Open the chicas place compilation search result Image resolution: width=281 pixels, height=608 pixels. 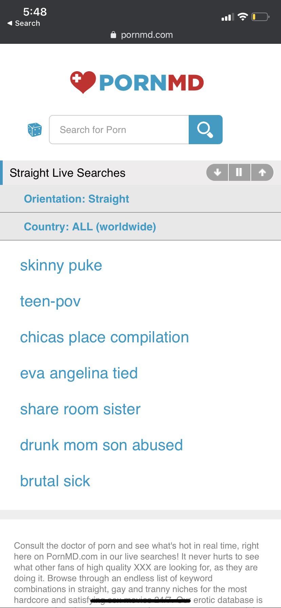[x=104, y=337]
